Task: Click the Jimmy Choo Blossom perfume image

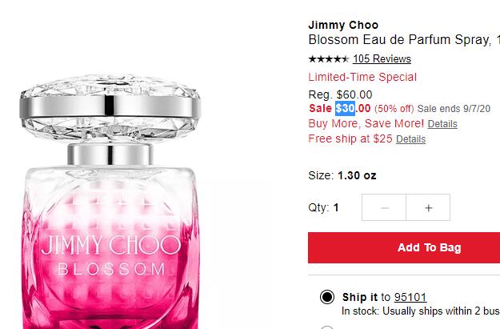Action: point(110,201)
